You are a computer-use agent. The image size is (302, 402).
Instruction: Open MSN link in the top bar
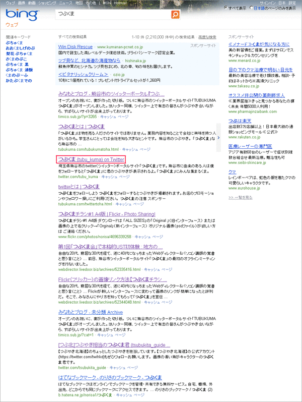pyautogui.click(x=107, y=3)
